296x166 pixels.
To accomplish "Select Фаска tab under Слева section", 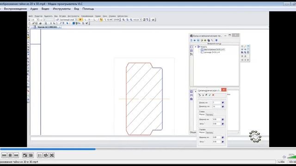I will click(202, 114).
